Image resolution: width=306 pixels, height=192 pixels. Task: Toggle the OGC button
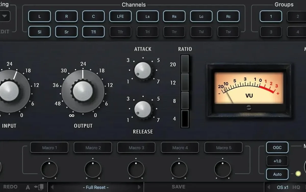point(277,147)
